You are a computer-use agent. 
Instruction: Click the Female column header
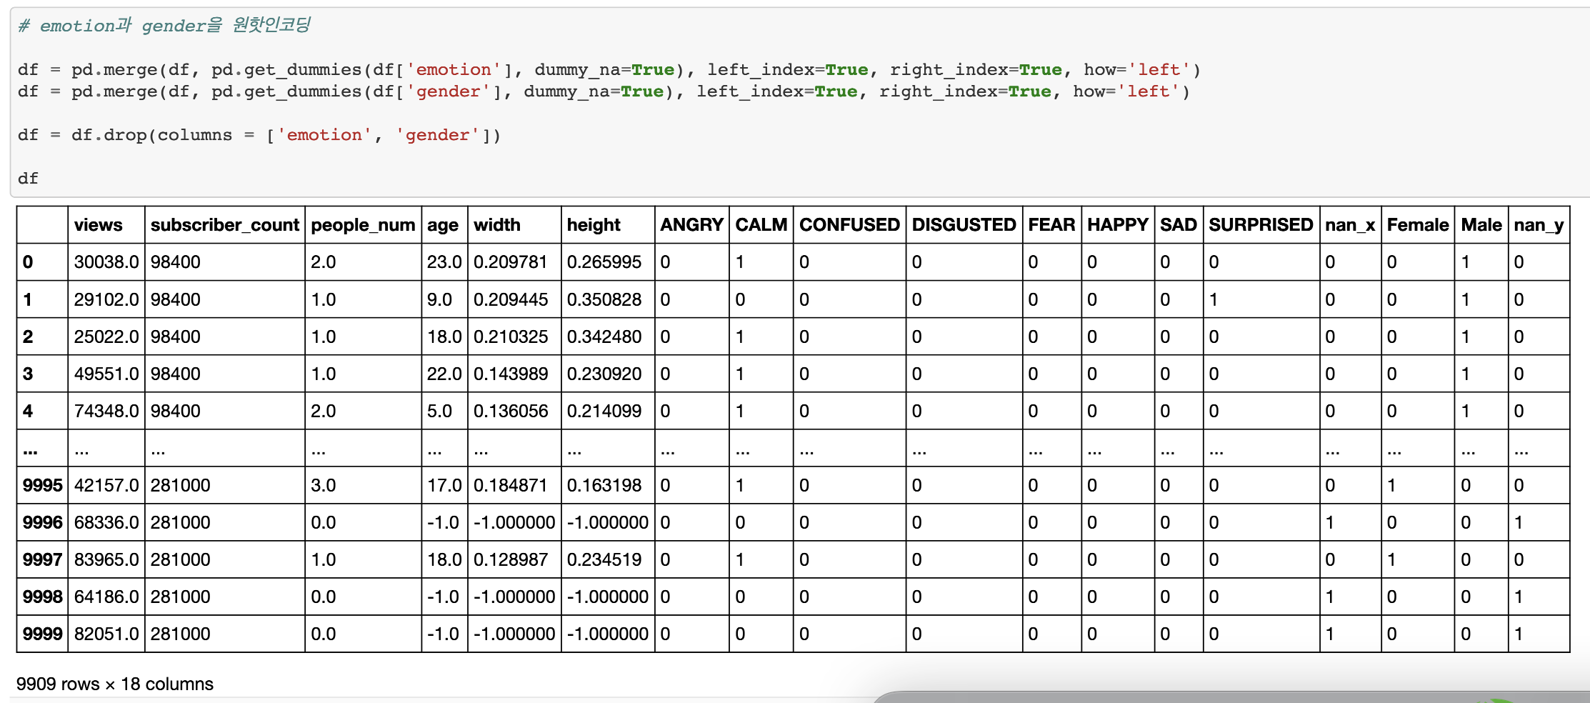point(1418,225)
